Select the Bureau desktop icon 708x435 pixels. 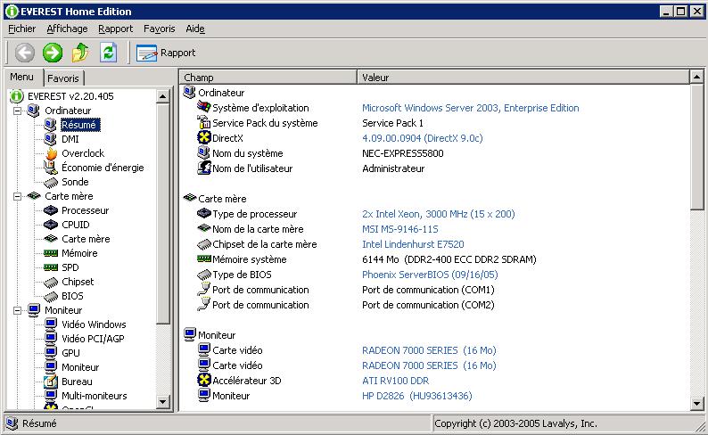[51, 382]
